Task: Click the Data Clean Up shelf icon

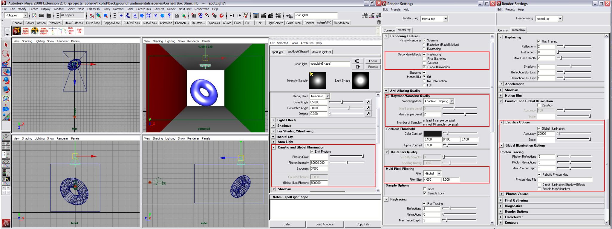Action: click(71, 31)
